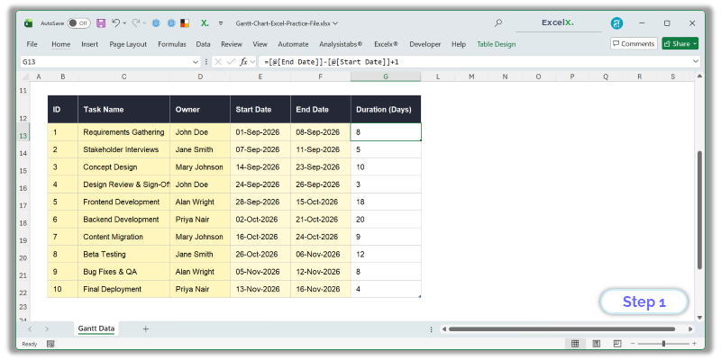Save the workbook with the Save icon
Image resolution: width=721 pixels, height=360 pixels.
[101, 23]
